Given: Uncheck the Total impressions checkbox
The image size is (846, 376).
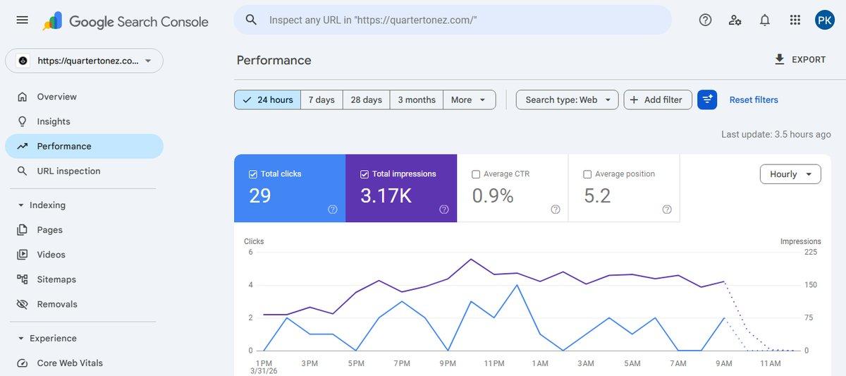Looking at the screenshot, I should pos(364,174).
